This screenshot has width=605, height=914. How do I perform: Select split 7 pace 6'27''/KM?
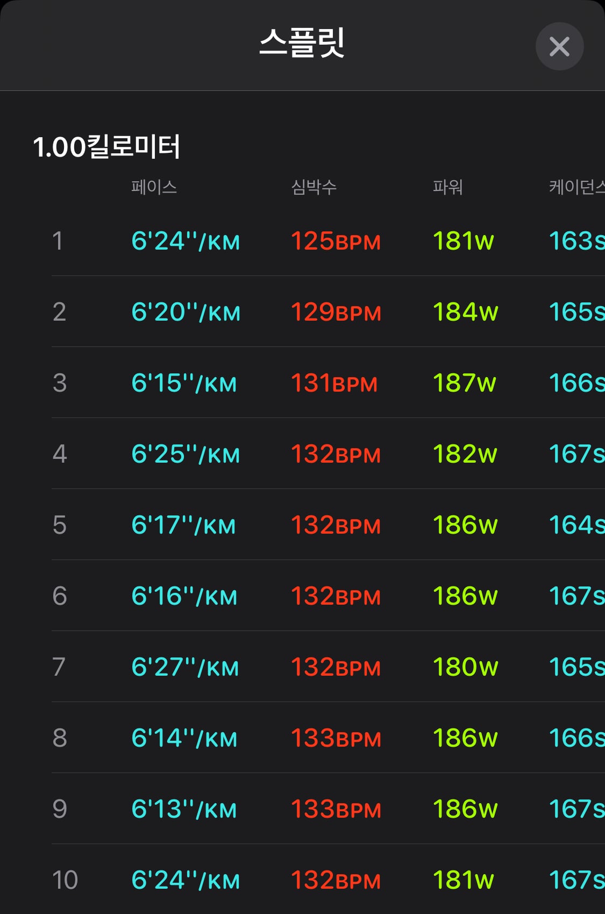point(185,667)
